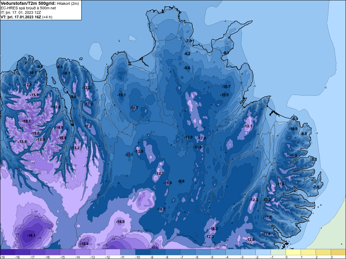Click the 'Veðurstofan/T2m 500grid' map title
This screenshot has height=259, width=346.
click(x=28, y=3)
